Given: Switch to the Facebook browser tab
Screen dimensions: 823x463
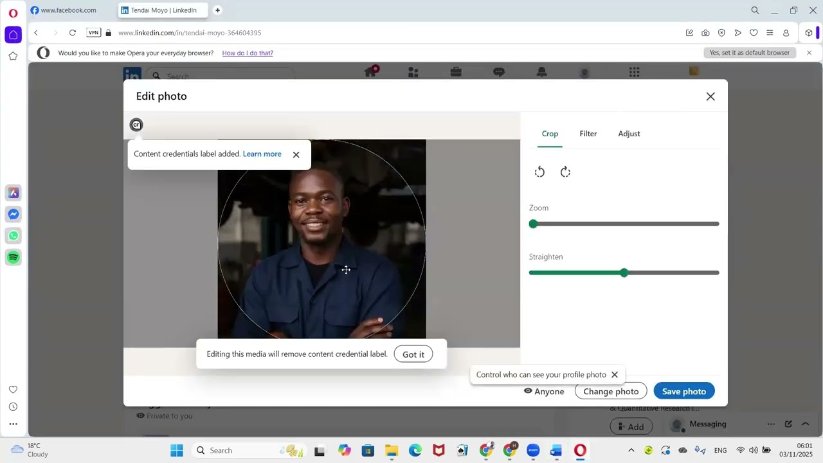Looking at the screenshot, I should click(x=69, y=10).
